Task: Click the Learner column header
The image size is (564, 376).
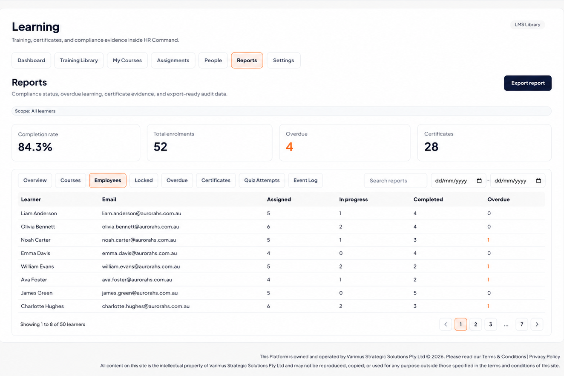Action: [x=31, y=200]
